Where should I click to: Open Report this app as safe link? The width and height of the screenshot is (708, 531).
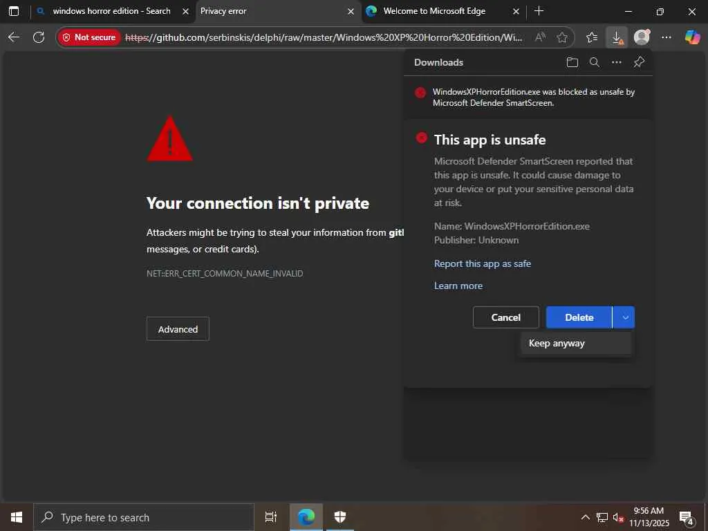482,263
